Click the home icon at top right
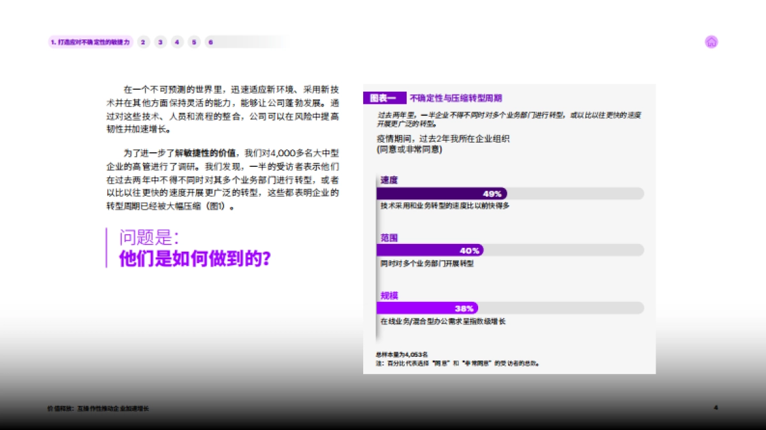Viewport: 766px width, 430px height. click(711, 41)
